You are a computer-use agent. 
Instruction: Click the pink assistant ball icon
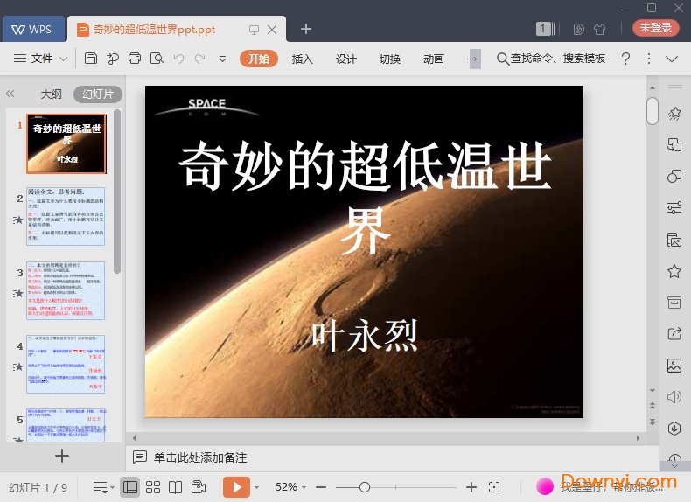pyautogui.click(x=545, y=486)
